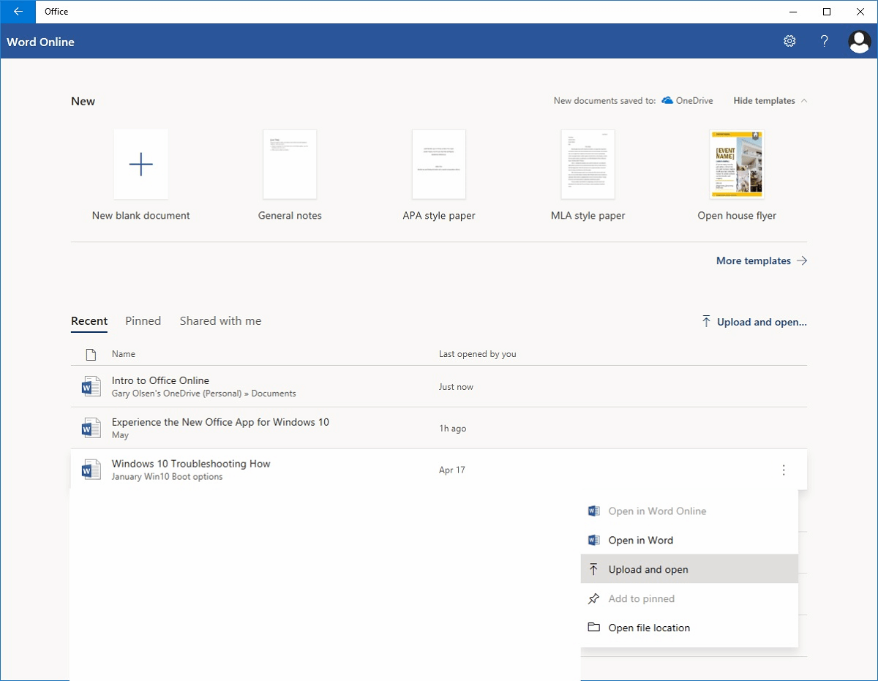Select the Upload and open icon
The height and width of the screenshot is (681, 878).
tap(593, 569)
